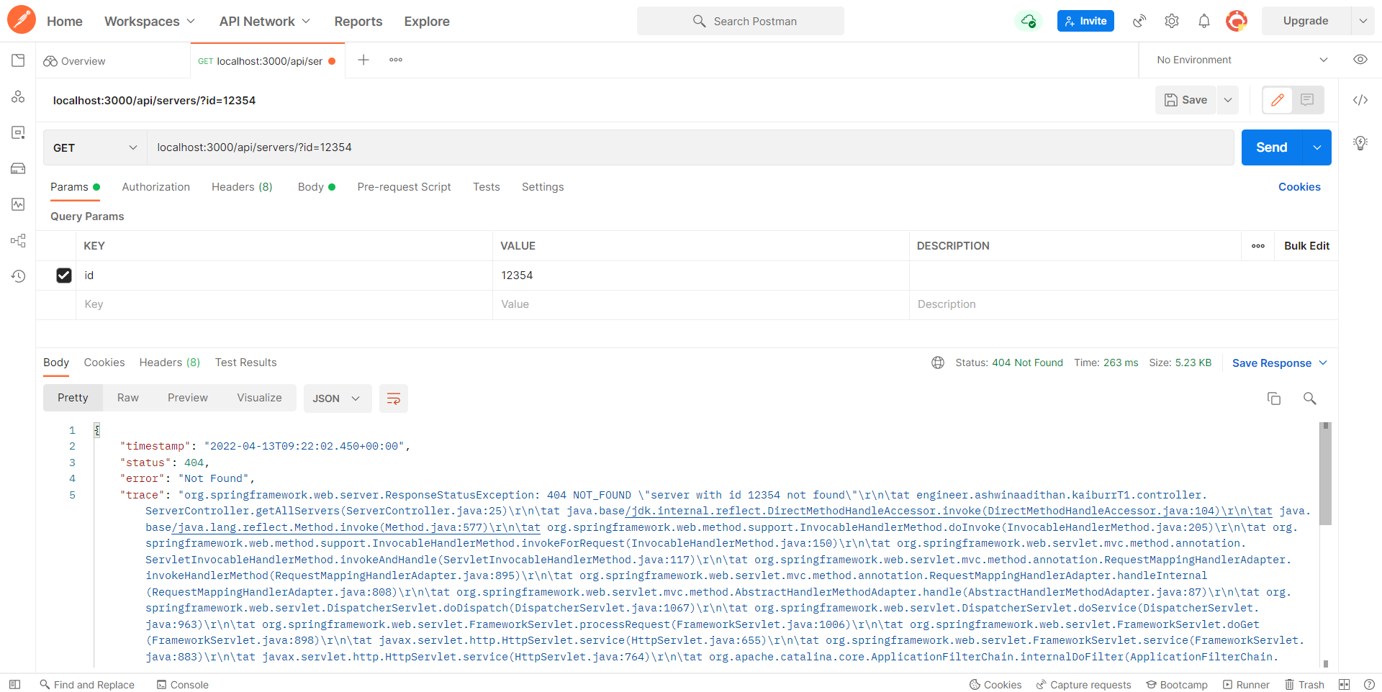Open the Runner from the bottom bar
Screen dimensions: 1382x692
pyautogui.click(x=1247, y=684)
